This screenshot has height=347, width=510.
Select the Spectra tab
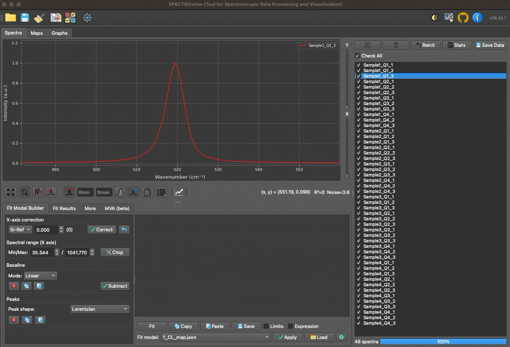[13, 33]
